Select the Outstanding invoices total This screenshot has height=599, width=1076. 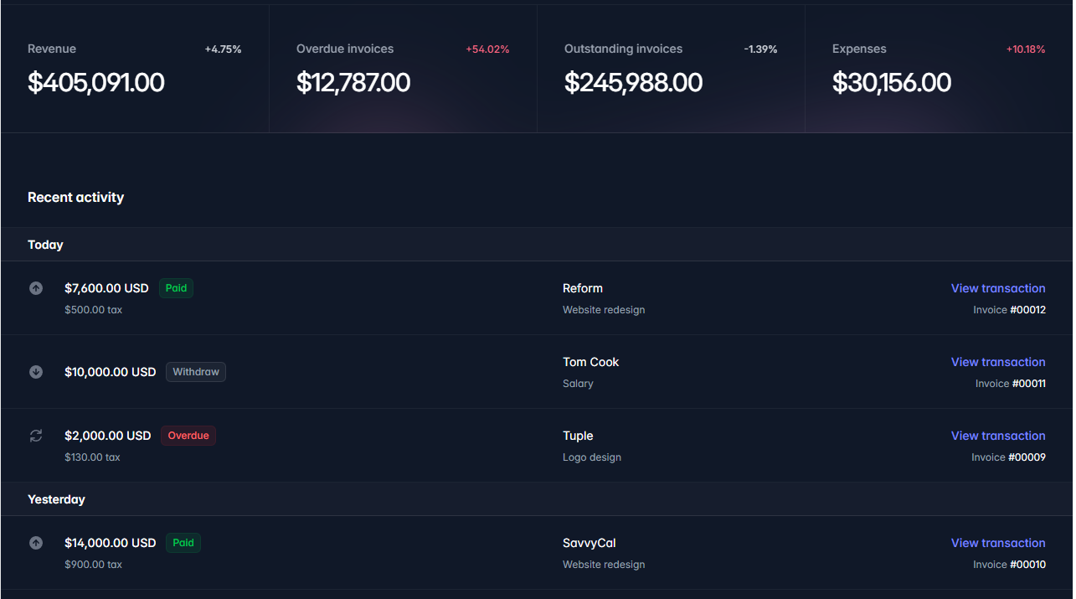[x=670, y=67]
